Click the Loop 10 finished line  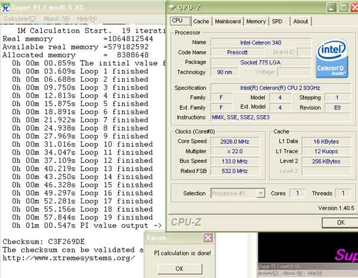(82, 144)
